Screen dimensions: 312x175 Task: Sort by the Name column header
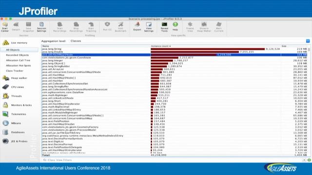click(x=96, y=46)
